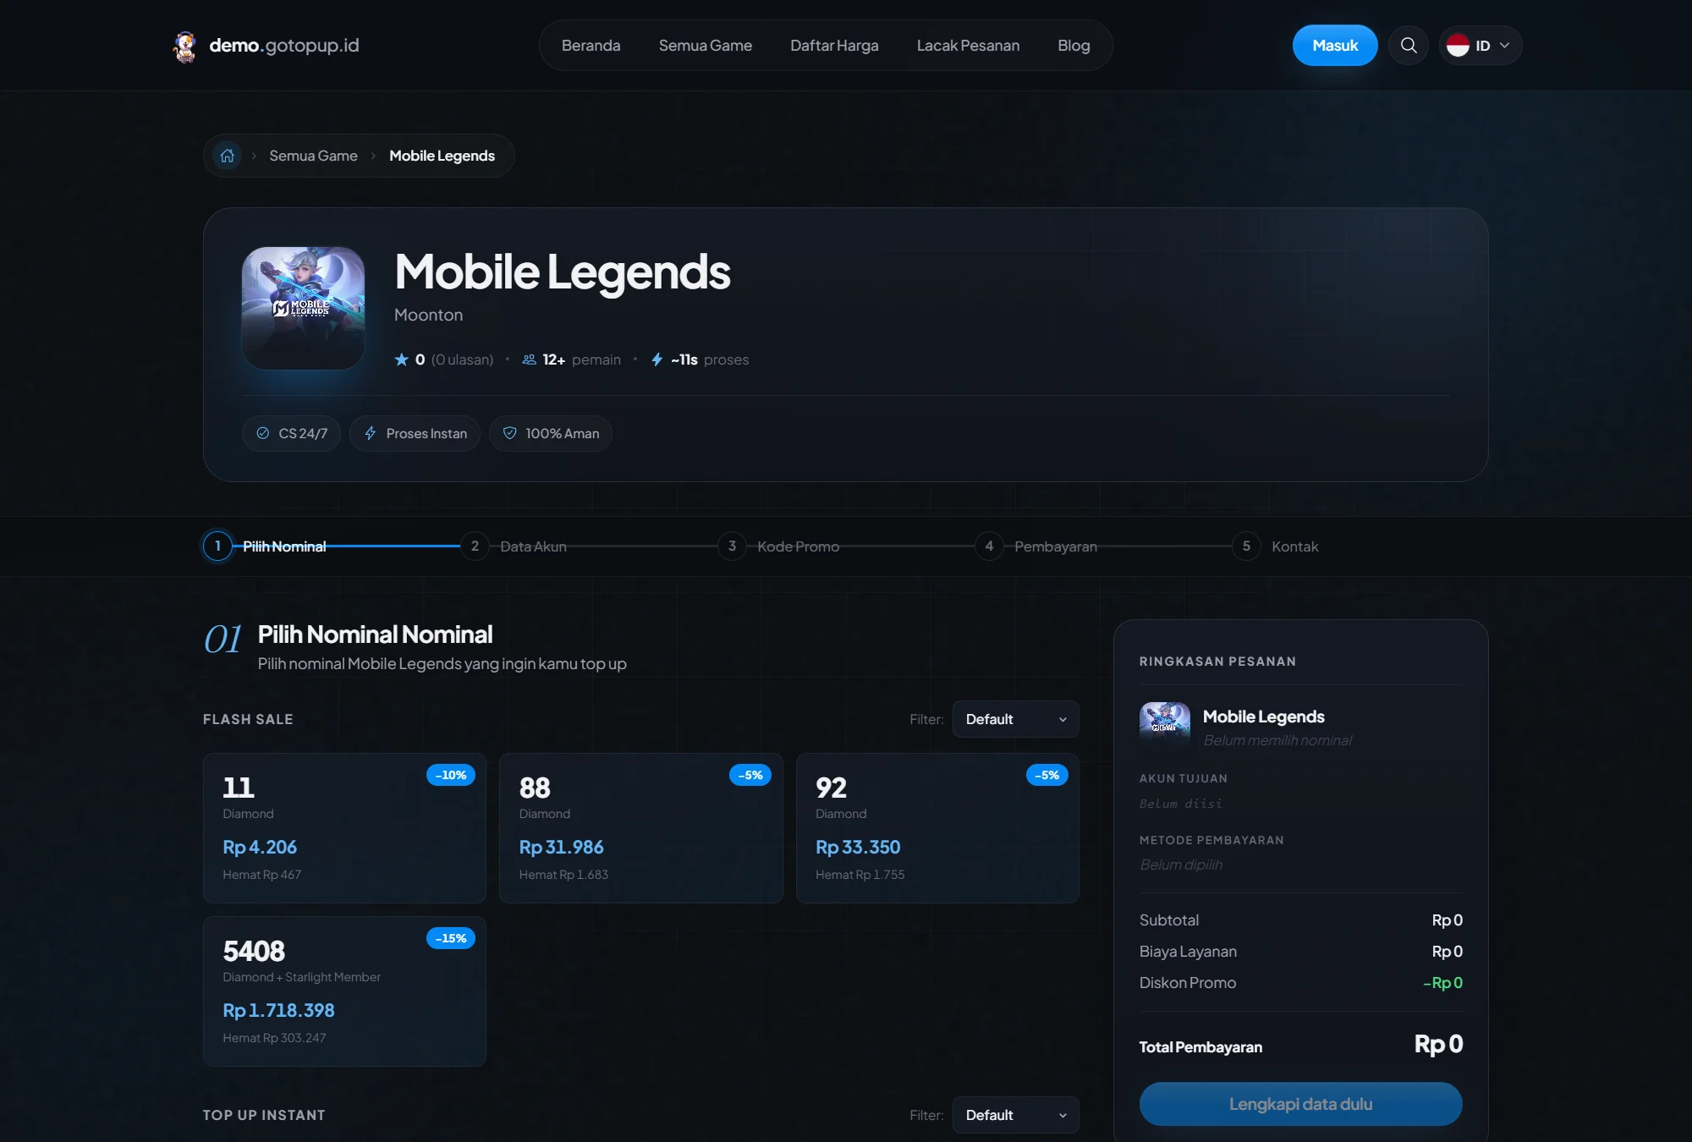This screenshot has width=1692, height=1142.
Task: Click the Moonton publisher name
Action: (x=428, y=315)
